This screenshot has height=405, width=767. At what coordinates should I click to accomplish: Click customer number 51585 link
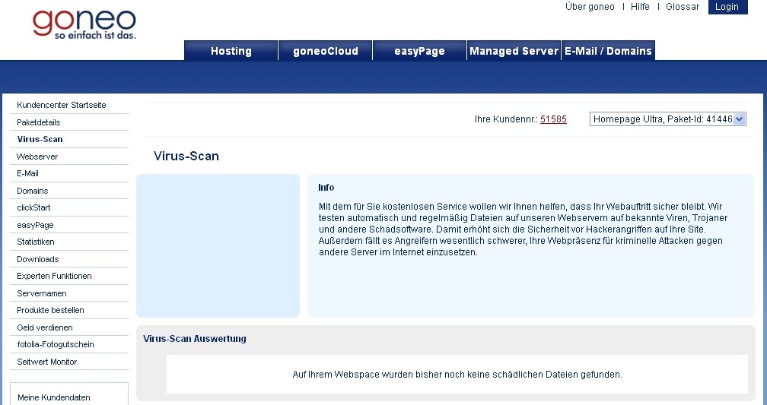coord(553,119)
